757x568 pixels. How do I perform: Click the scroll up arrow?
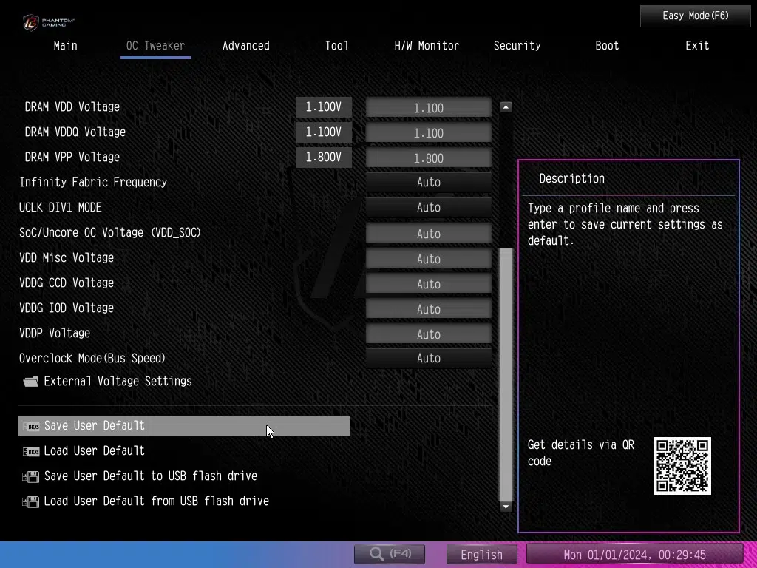tap(506, 107)
